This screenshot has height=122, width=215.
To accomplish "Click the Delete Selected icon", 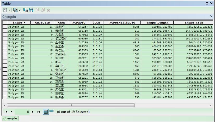I will (x=48, y=10).
